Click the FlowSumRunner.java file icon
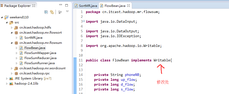Screen dimensions: 229x94 (x=21, y=63)
